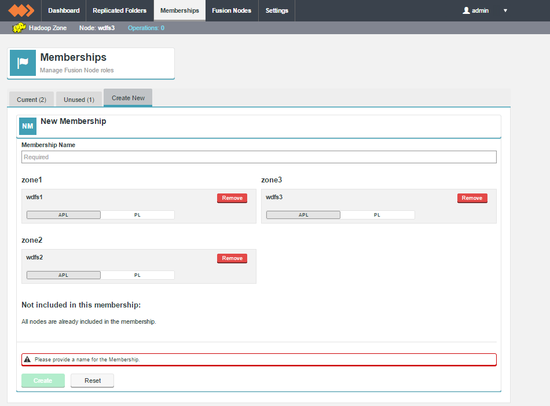The height and width of the screenshot is (406, 550).
Task: Switch to the Unused (1) tab
Action: (79, 99)
